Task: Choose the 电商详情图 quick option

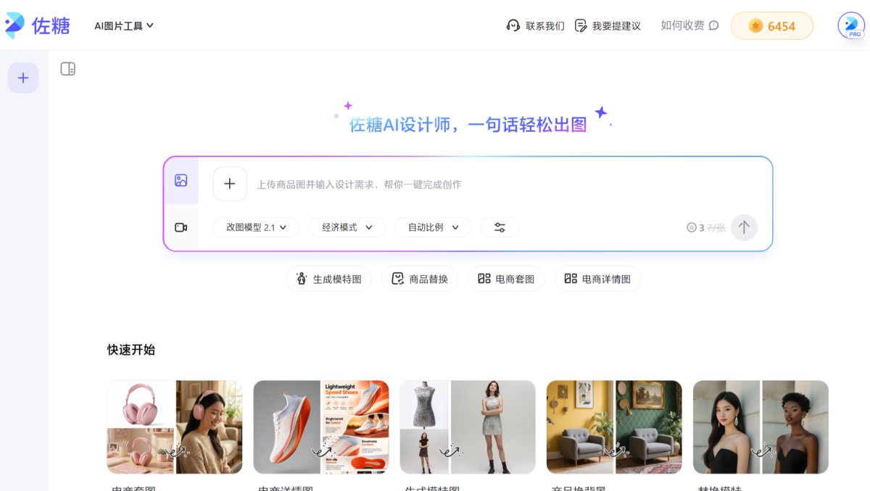Action: pos(597,279)
